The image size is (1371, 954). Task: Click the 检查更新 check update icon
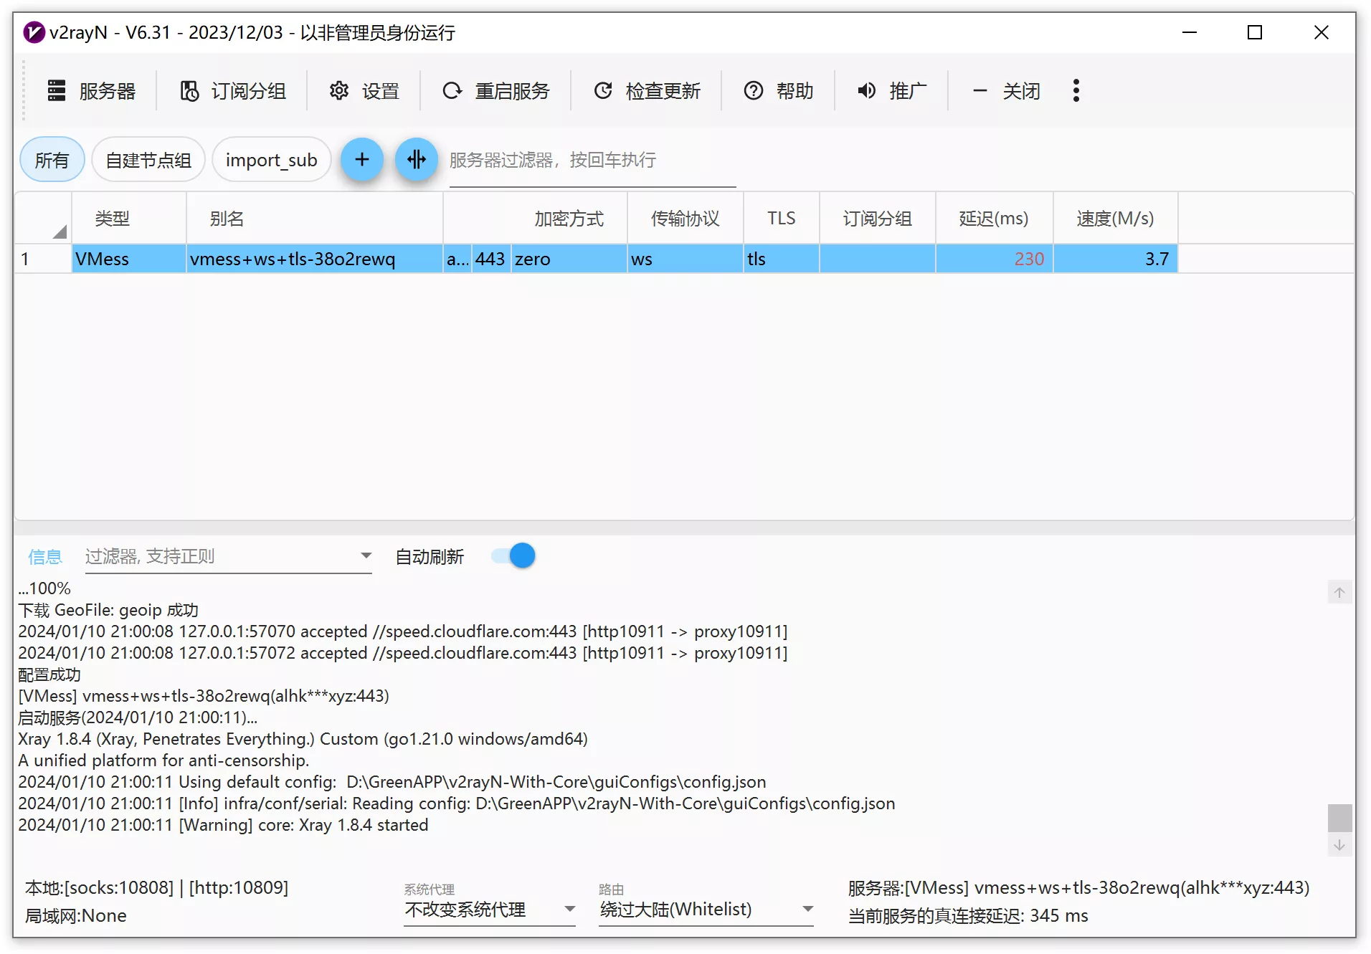[x=603, y=91]
